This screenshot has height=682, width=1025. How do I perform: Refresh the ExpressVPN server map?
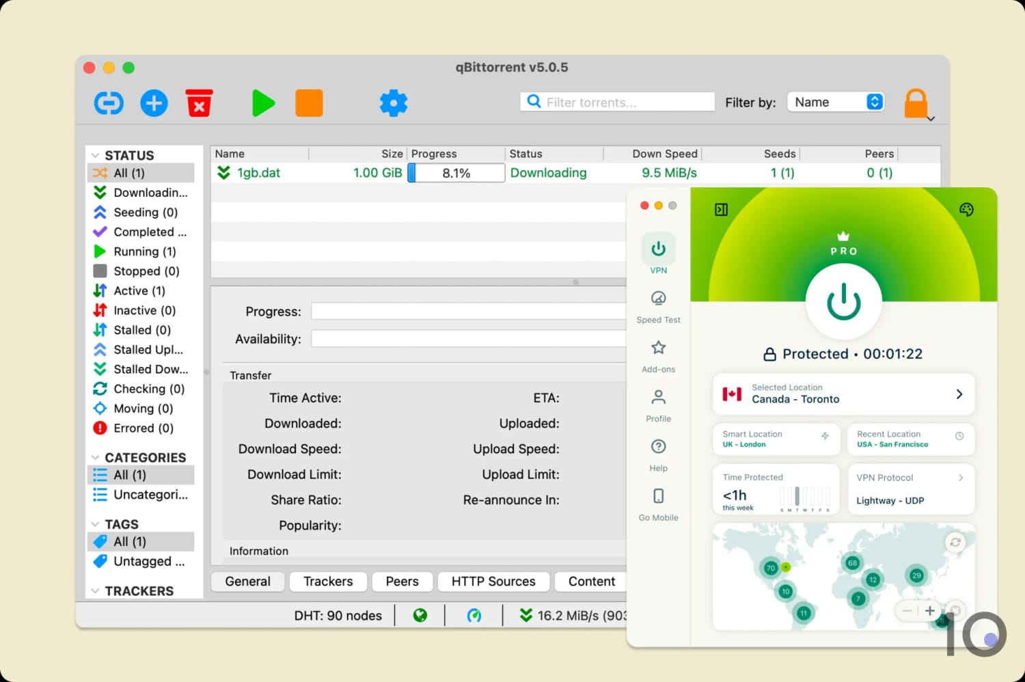click(955, 542)
